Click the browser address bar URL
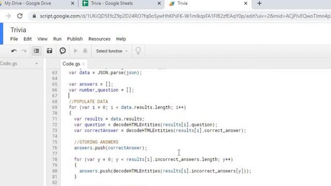The image size is (331, 186). (x=185, y=16)
